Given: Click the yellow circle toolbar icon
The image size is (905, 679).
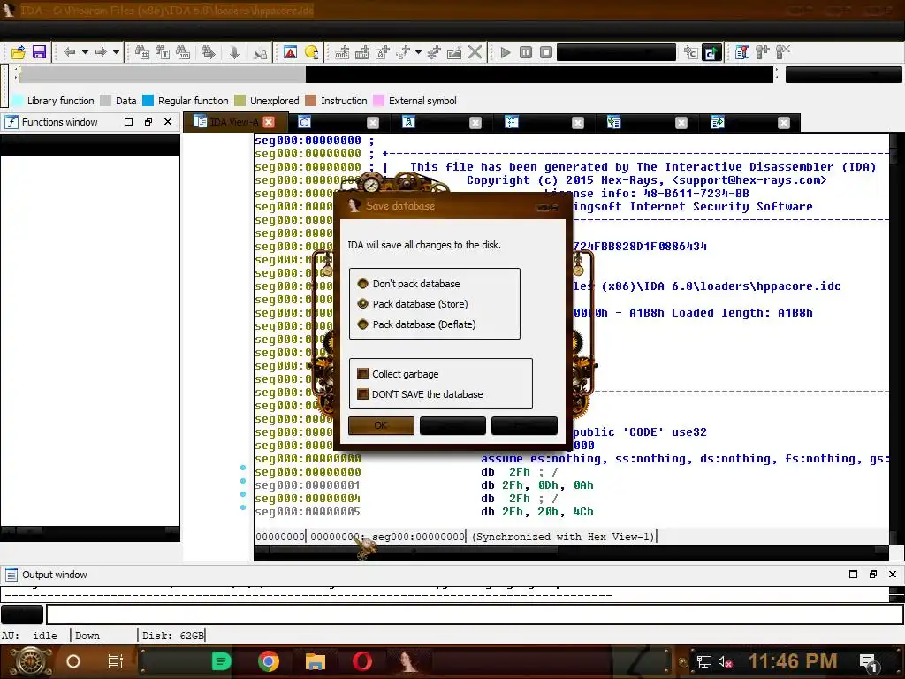Looking at the screenshot, I should [311, 52].
